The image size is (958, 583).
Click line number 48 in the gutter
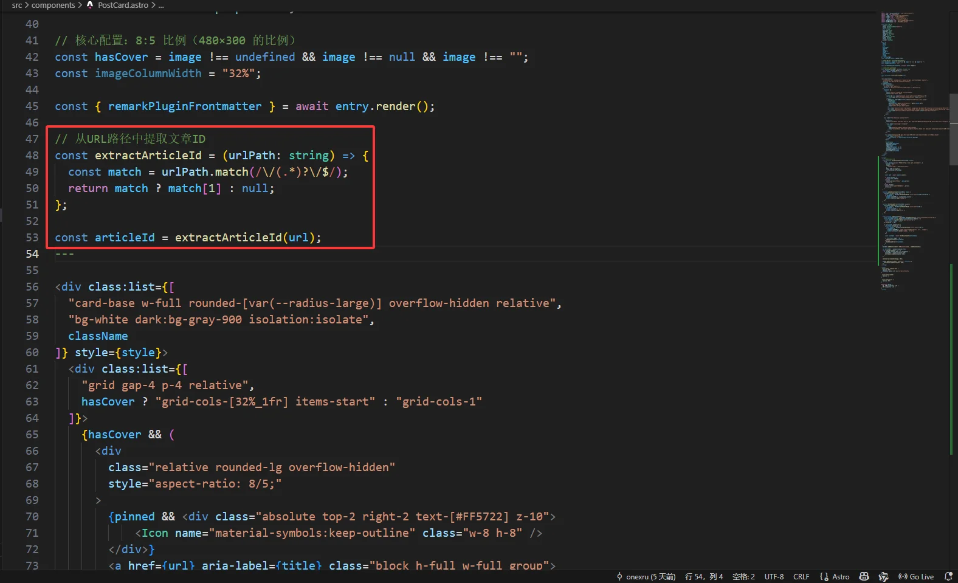click(x=32, y=156)
